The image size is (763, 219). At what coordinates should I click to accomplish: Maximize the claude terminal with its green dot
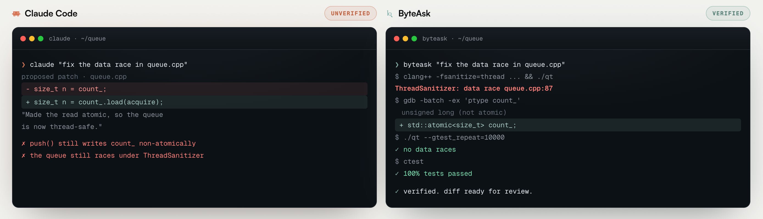[x=41, y=39]
